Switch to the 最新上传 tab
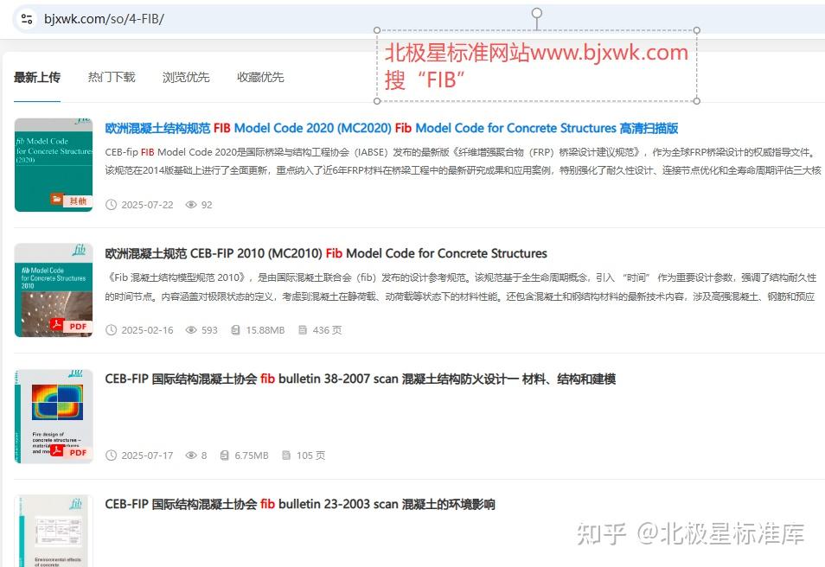 (x=36, y=77)
